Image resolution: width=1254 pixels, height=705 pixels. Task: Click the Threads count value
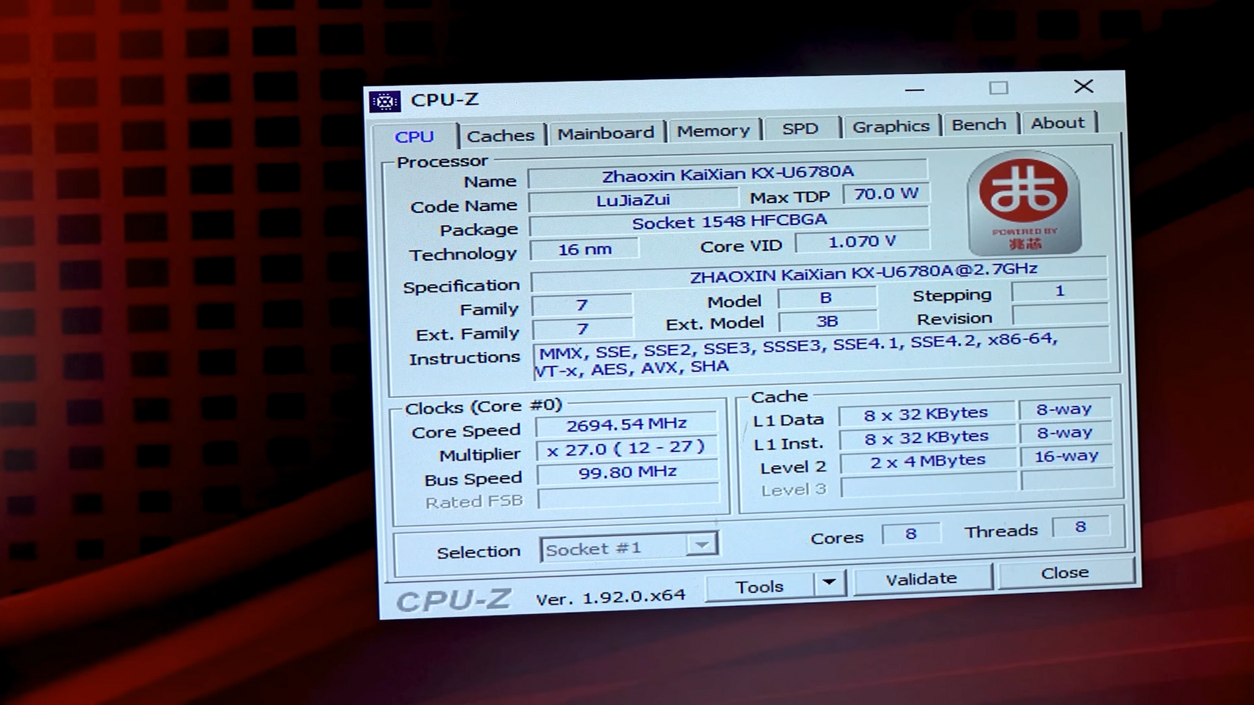click(x=1080, y=527)
